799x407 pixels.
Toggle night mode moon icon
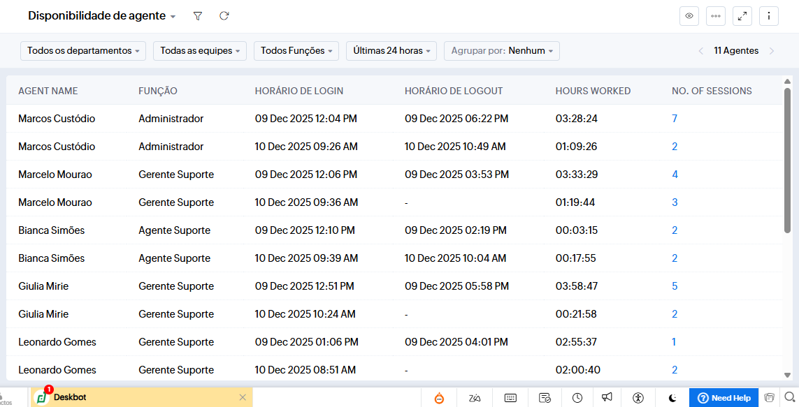tap(672, 398)
